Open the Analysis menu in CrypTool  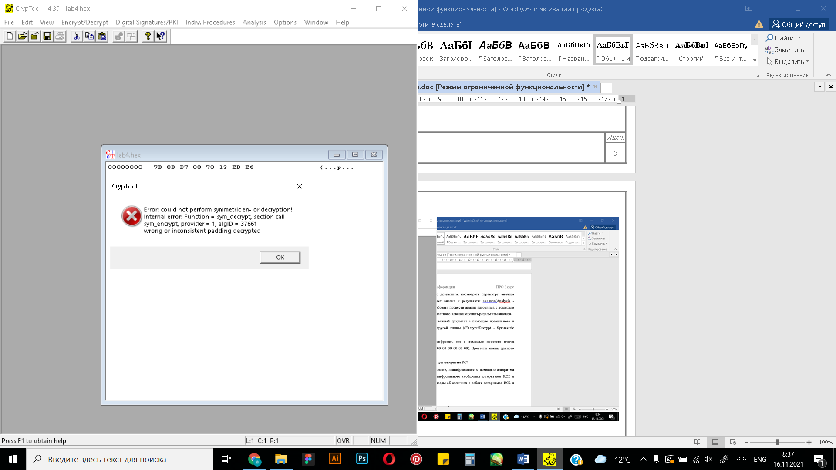click(x=254, y=22)
